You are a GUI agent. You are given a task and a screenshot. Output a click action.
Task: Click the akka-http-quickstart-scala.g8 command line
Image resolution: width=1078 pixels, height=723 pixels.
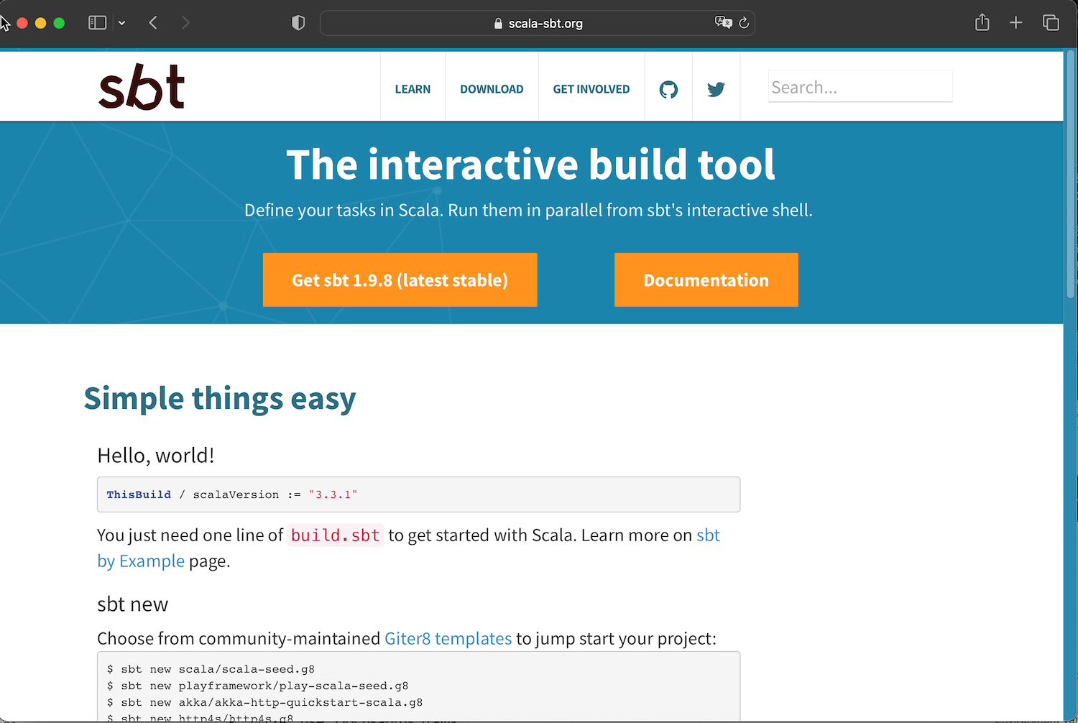pyautogui.click(x=264, y=702)
